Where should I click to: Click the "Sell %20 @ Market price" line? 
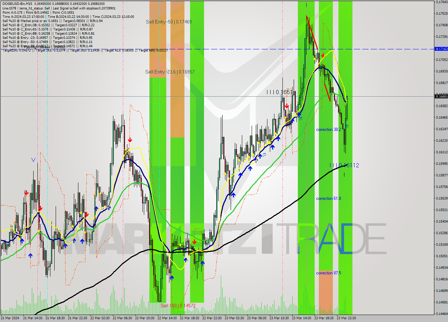[52, 21]
